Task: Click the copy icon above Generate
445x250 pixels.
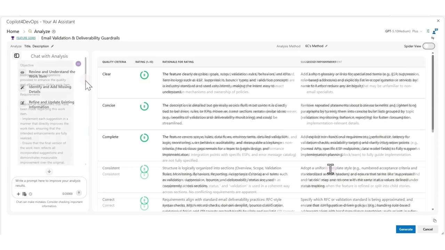Action: 435,220
